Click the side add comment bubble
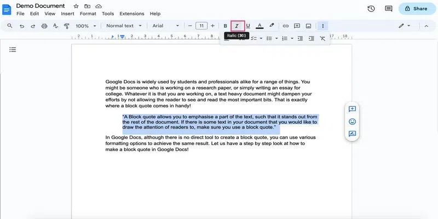The height and width of the screenshot is (219, 438). pyautogui.click(x=352, y=109)
